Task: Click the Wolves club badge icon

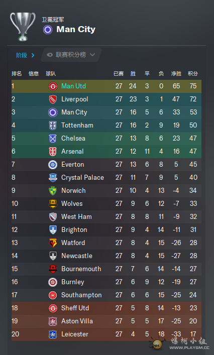Action: [x=53, y=204]
